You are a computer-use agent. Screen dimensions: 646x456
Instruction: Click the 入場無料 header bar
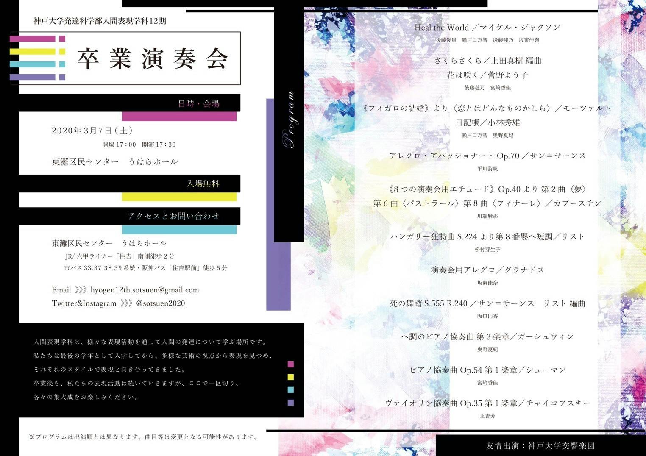tap(203, 184)
